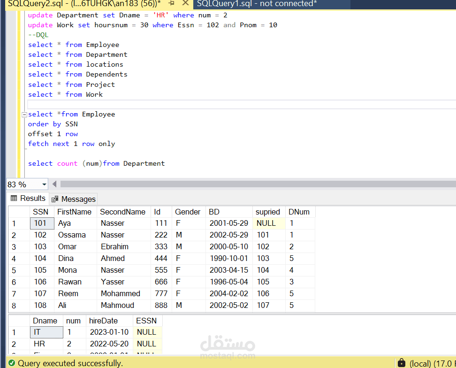Click the Query executed successfully message
456x368 pixels.
point(70,363)
